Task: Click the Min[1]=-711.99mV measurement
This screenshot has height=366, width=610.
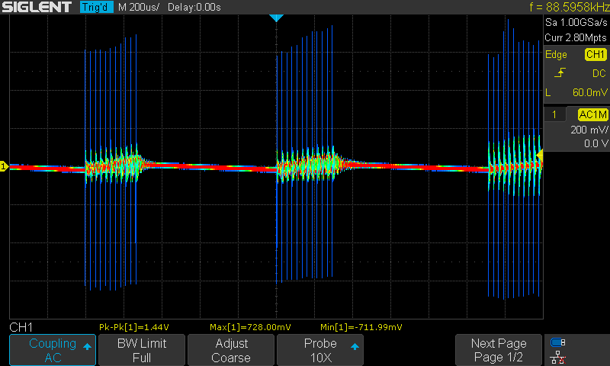Action: [361, 327]
